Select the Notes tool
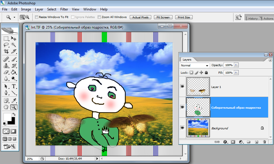Screen dimensions: 274x164 (6, 100)
